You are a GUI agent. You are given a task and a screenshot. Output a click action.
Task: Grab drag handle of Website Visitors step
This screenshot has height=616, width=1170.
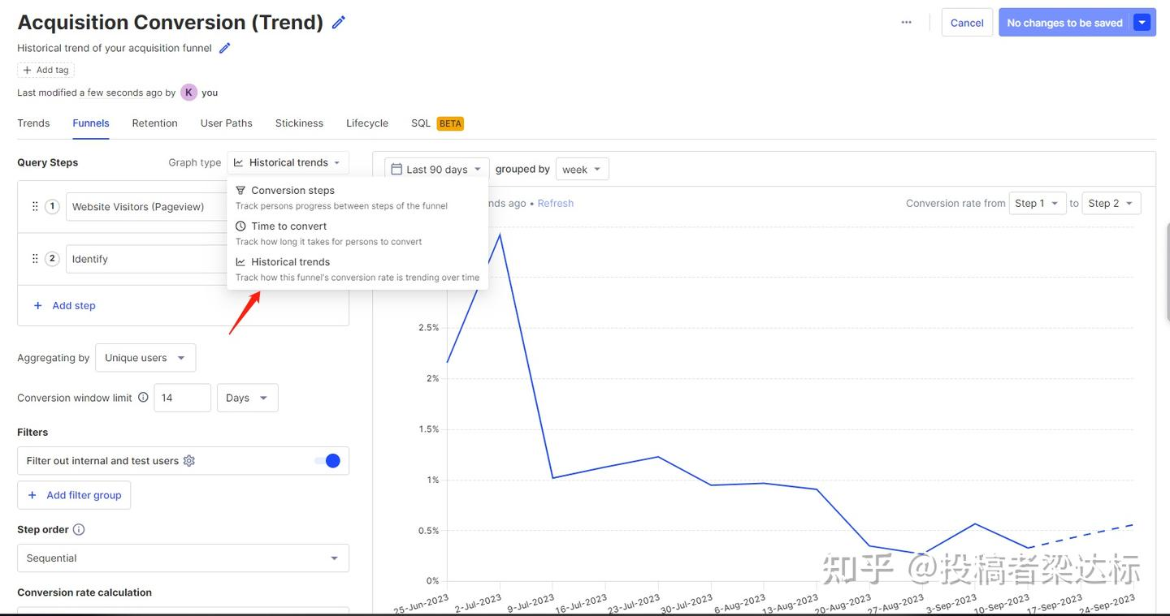(x=35, y=206)
